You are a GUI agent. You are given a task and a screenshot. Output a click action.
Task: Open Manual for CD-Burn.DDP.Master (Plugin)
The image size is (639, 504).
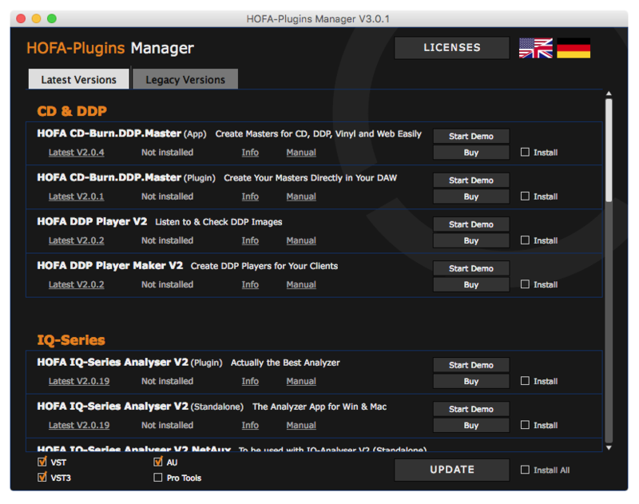pos(301,196)
